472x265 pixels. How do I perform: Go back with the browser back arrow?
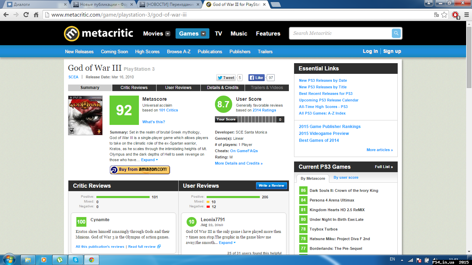click(6, 15)
